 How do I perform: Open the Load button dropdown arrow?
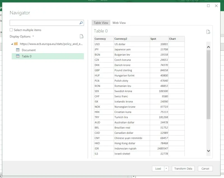pos(166,168)
